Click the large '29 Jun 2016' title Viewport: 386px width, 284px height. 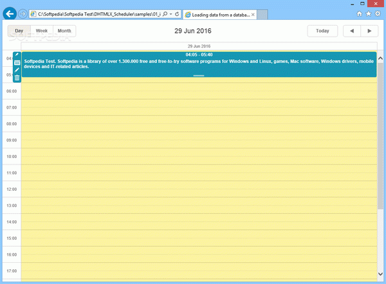point(193,31)
